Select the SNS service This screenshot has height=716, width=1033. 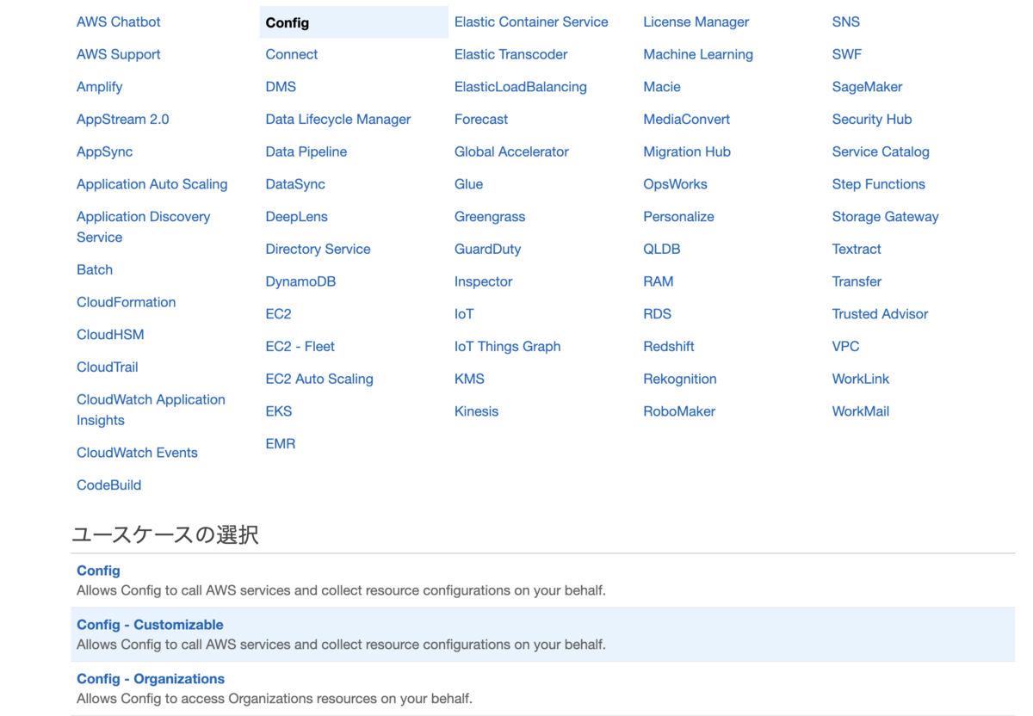click(x=845, y=22)
